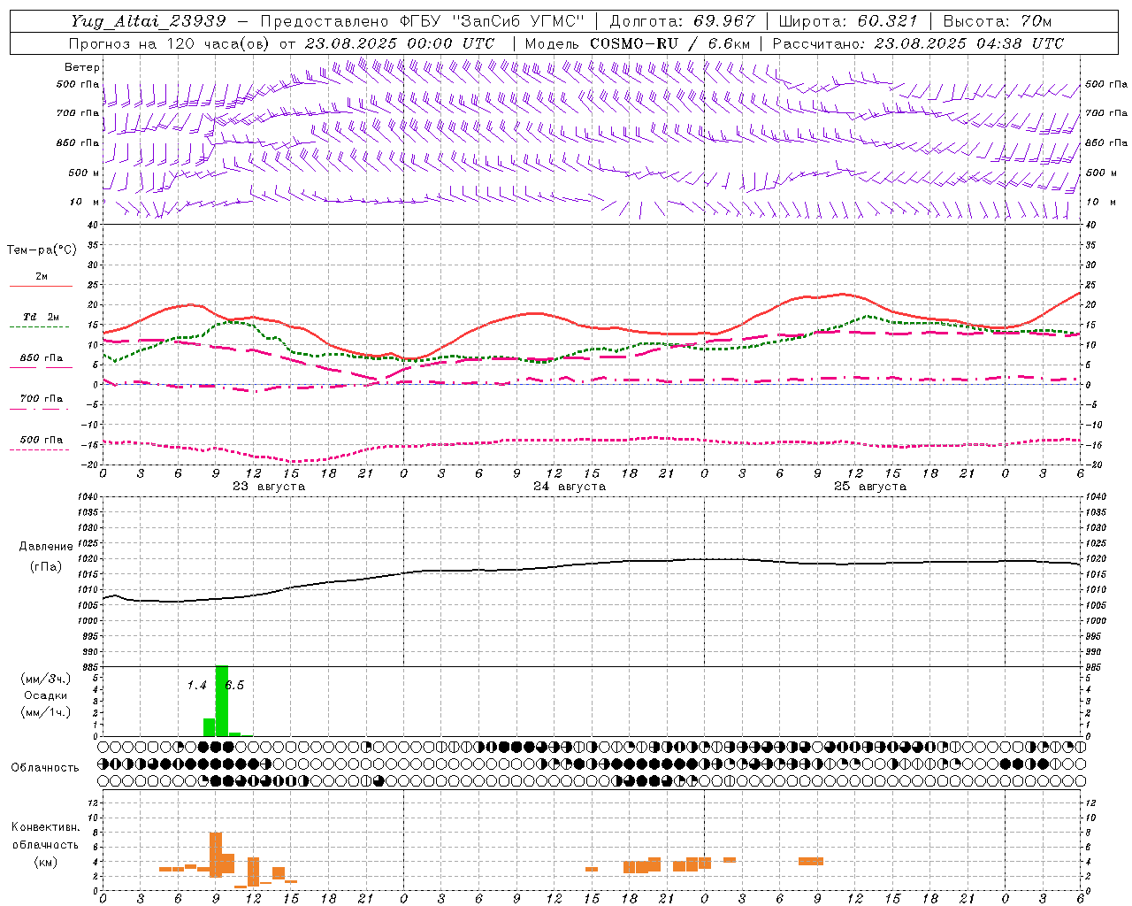Click the Давление chart label

pyautogui.click(x=46, y=547)
